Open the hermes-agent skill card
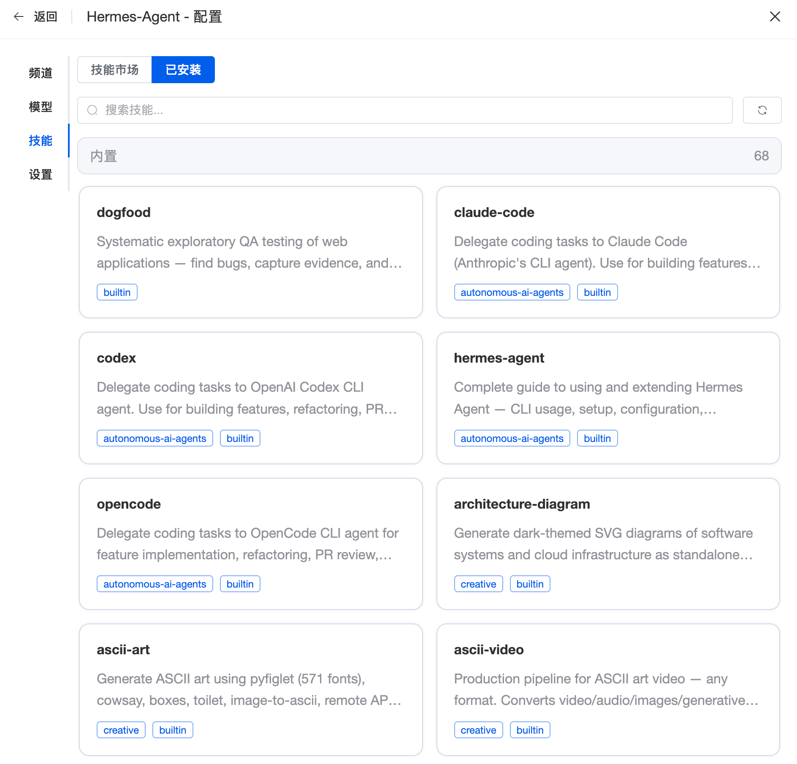 (608, 398)
